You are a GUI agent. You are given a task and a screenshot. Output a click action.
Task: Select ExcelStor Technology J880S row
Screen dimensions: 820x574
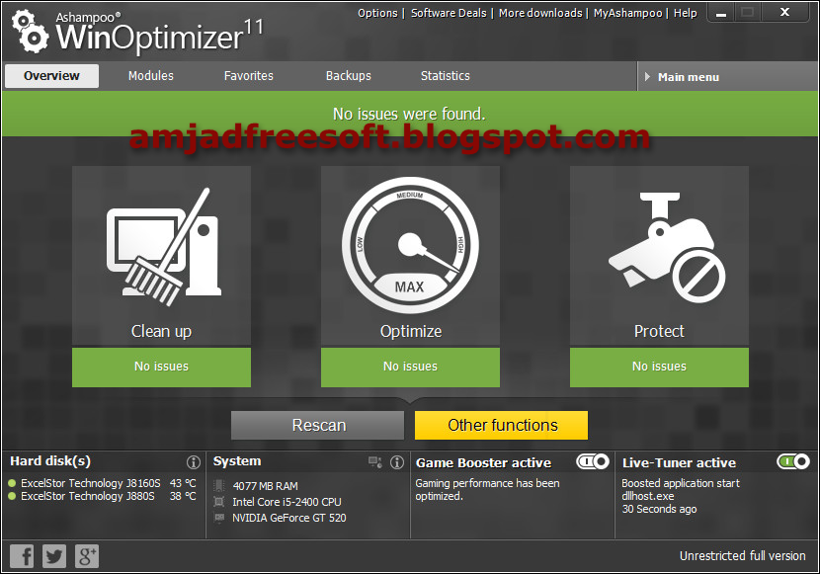pos(103,496)
